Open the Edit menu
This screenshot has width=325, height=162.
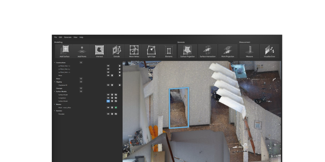(61, 38)
